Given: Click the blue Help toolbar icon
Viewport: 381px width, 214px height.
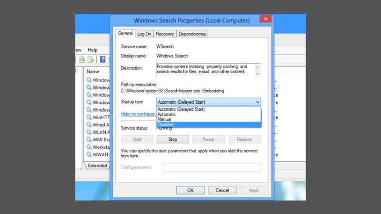Looking at the screenshot, I should pos(102,60).
